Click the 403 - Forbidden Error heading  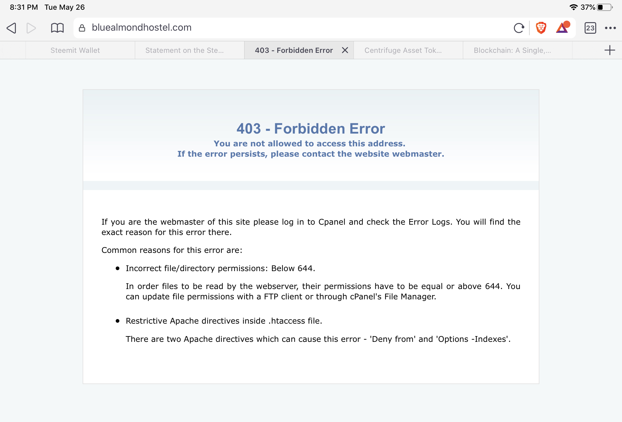[x=311, y=129]
